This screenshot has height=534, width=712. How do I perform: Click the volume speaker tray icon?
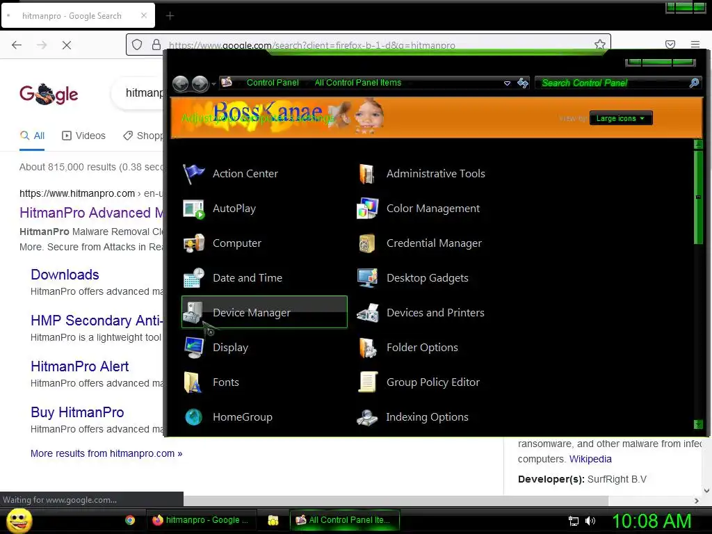pyautogui.click(x=590, y=521)
